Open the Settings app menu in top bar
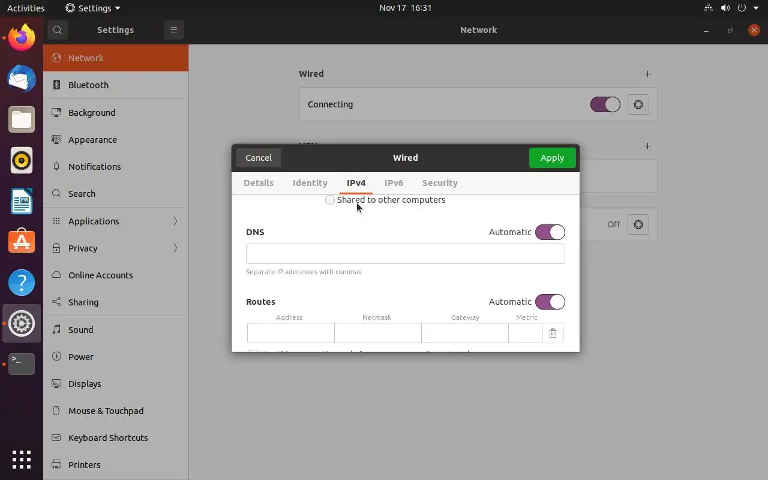The width and height of the screenshot is (768, 480). 93,8
